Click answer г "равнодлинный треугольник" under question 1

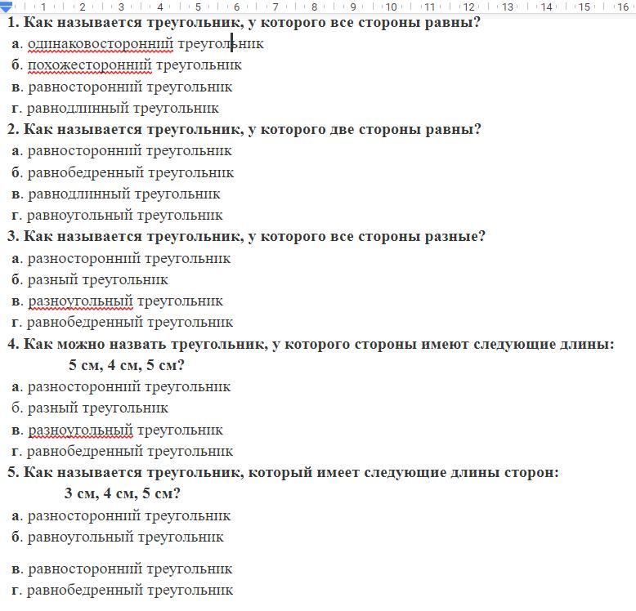[x=123, y=108]
